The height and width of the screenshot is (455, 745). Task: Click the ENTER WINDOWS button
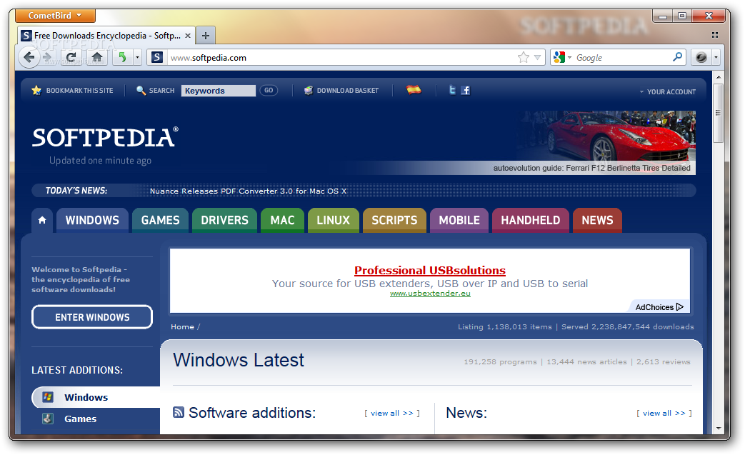click(92, 317)
